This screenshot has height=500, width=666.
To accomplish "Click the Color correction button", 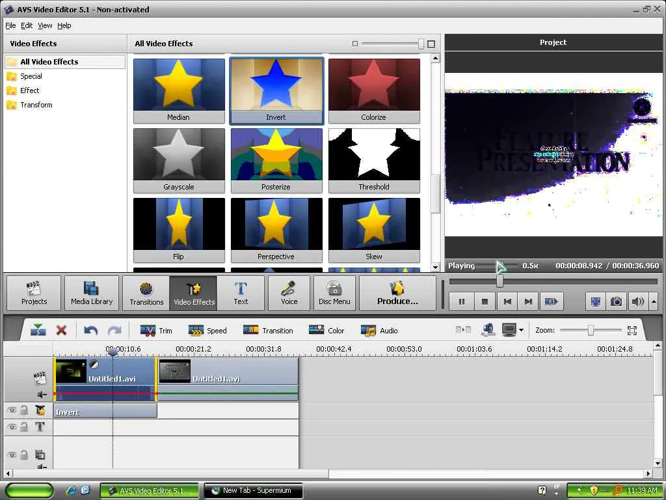I will pos(326,330).
